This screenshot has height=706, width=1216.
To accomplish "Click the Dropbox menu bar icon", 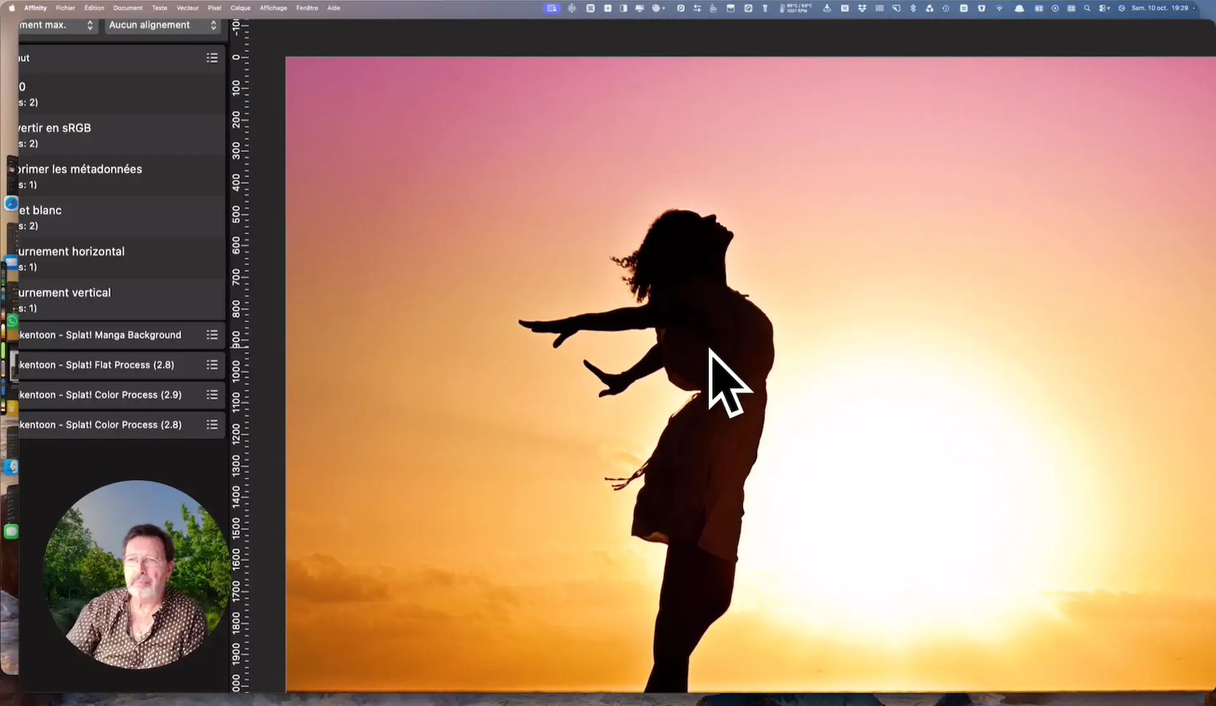I will (x=862, y=8).
